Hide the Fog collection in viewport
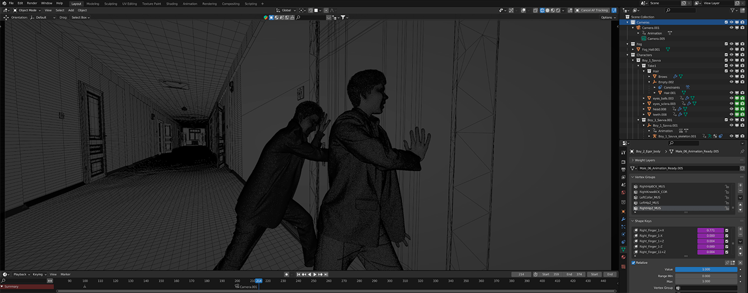This screenshot has height=293, width=748. [x=731, y=44]
